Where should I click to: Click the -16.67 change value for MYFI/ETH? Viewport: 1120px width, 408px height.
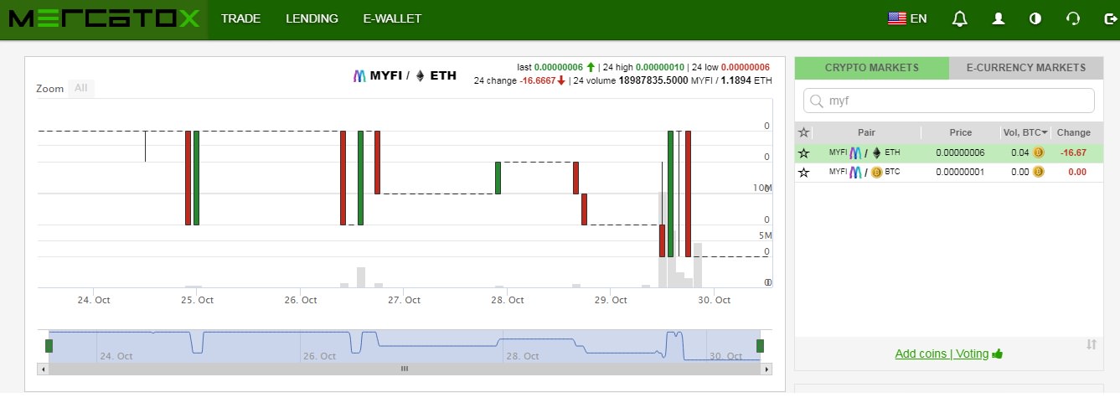[x=1073, y=153]
